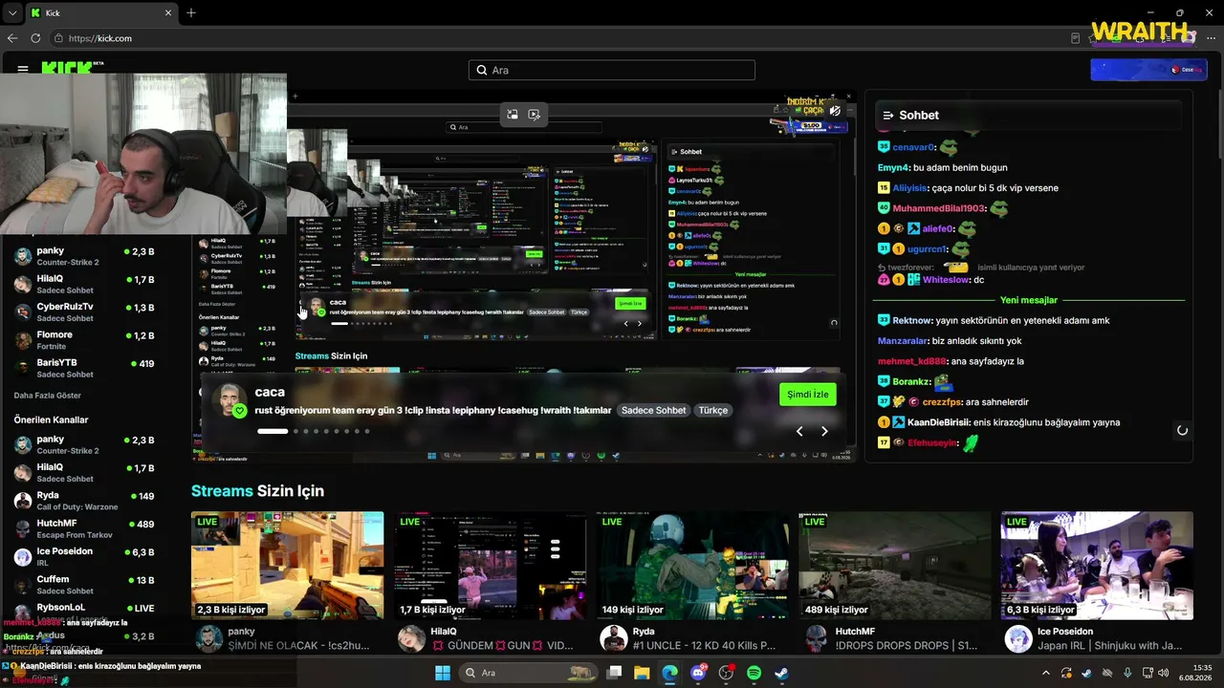The height and width of the screenshot is (688, 1224).
Task: Open the Kick sidebar hamburger menu
Action: 22,69
